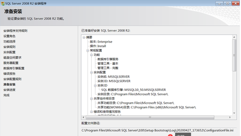
Task: Collapse the 常规配置 tree node
Action: click(x=88, y=50)
